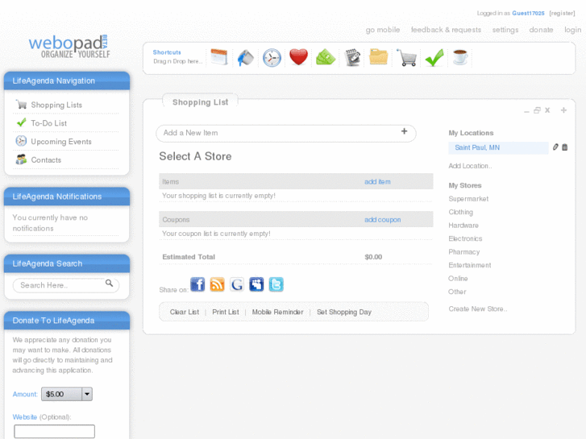Viewport: 586px width, 439px height.
Task: Open the clock shortcut icon
Action: coord(272,58)
